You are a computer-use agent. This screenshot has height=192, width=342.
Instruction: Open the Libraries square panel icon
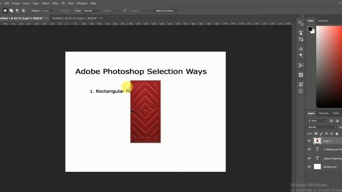(x=301, y=75)
